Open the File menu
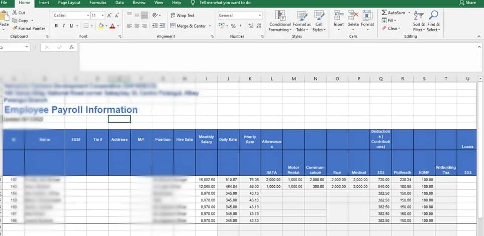Viewport: 484px width, 236px height. (4, 3)
